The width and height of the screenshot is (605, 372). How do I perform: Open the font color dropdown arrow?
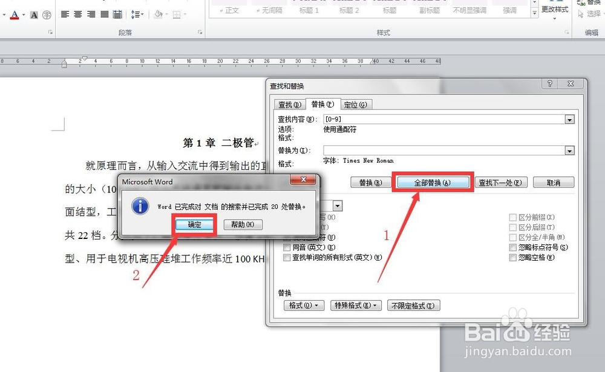(24, 15)
